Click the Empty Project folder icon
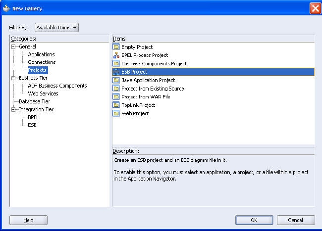Viewport: 322px width, 231px height. [116, 47]
